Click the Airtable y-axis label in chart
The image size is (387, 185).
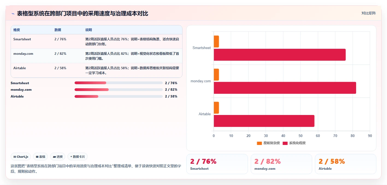coord(205,114)
